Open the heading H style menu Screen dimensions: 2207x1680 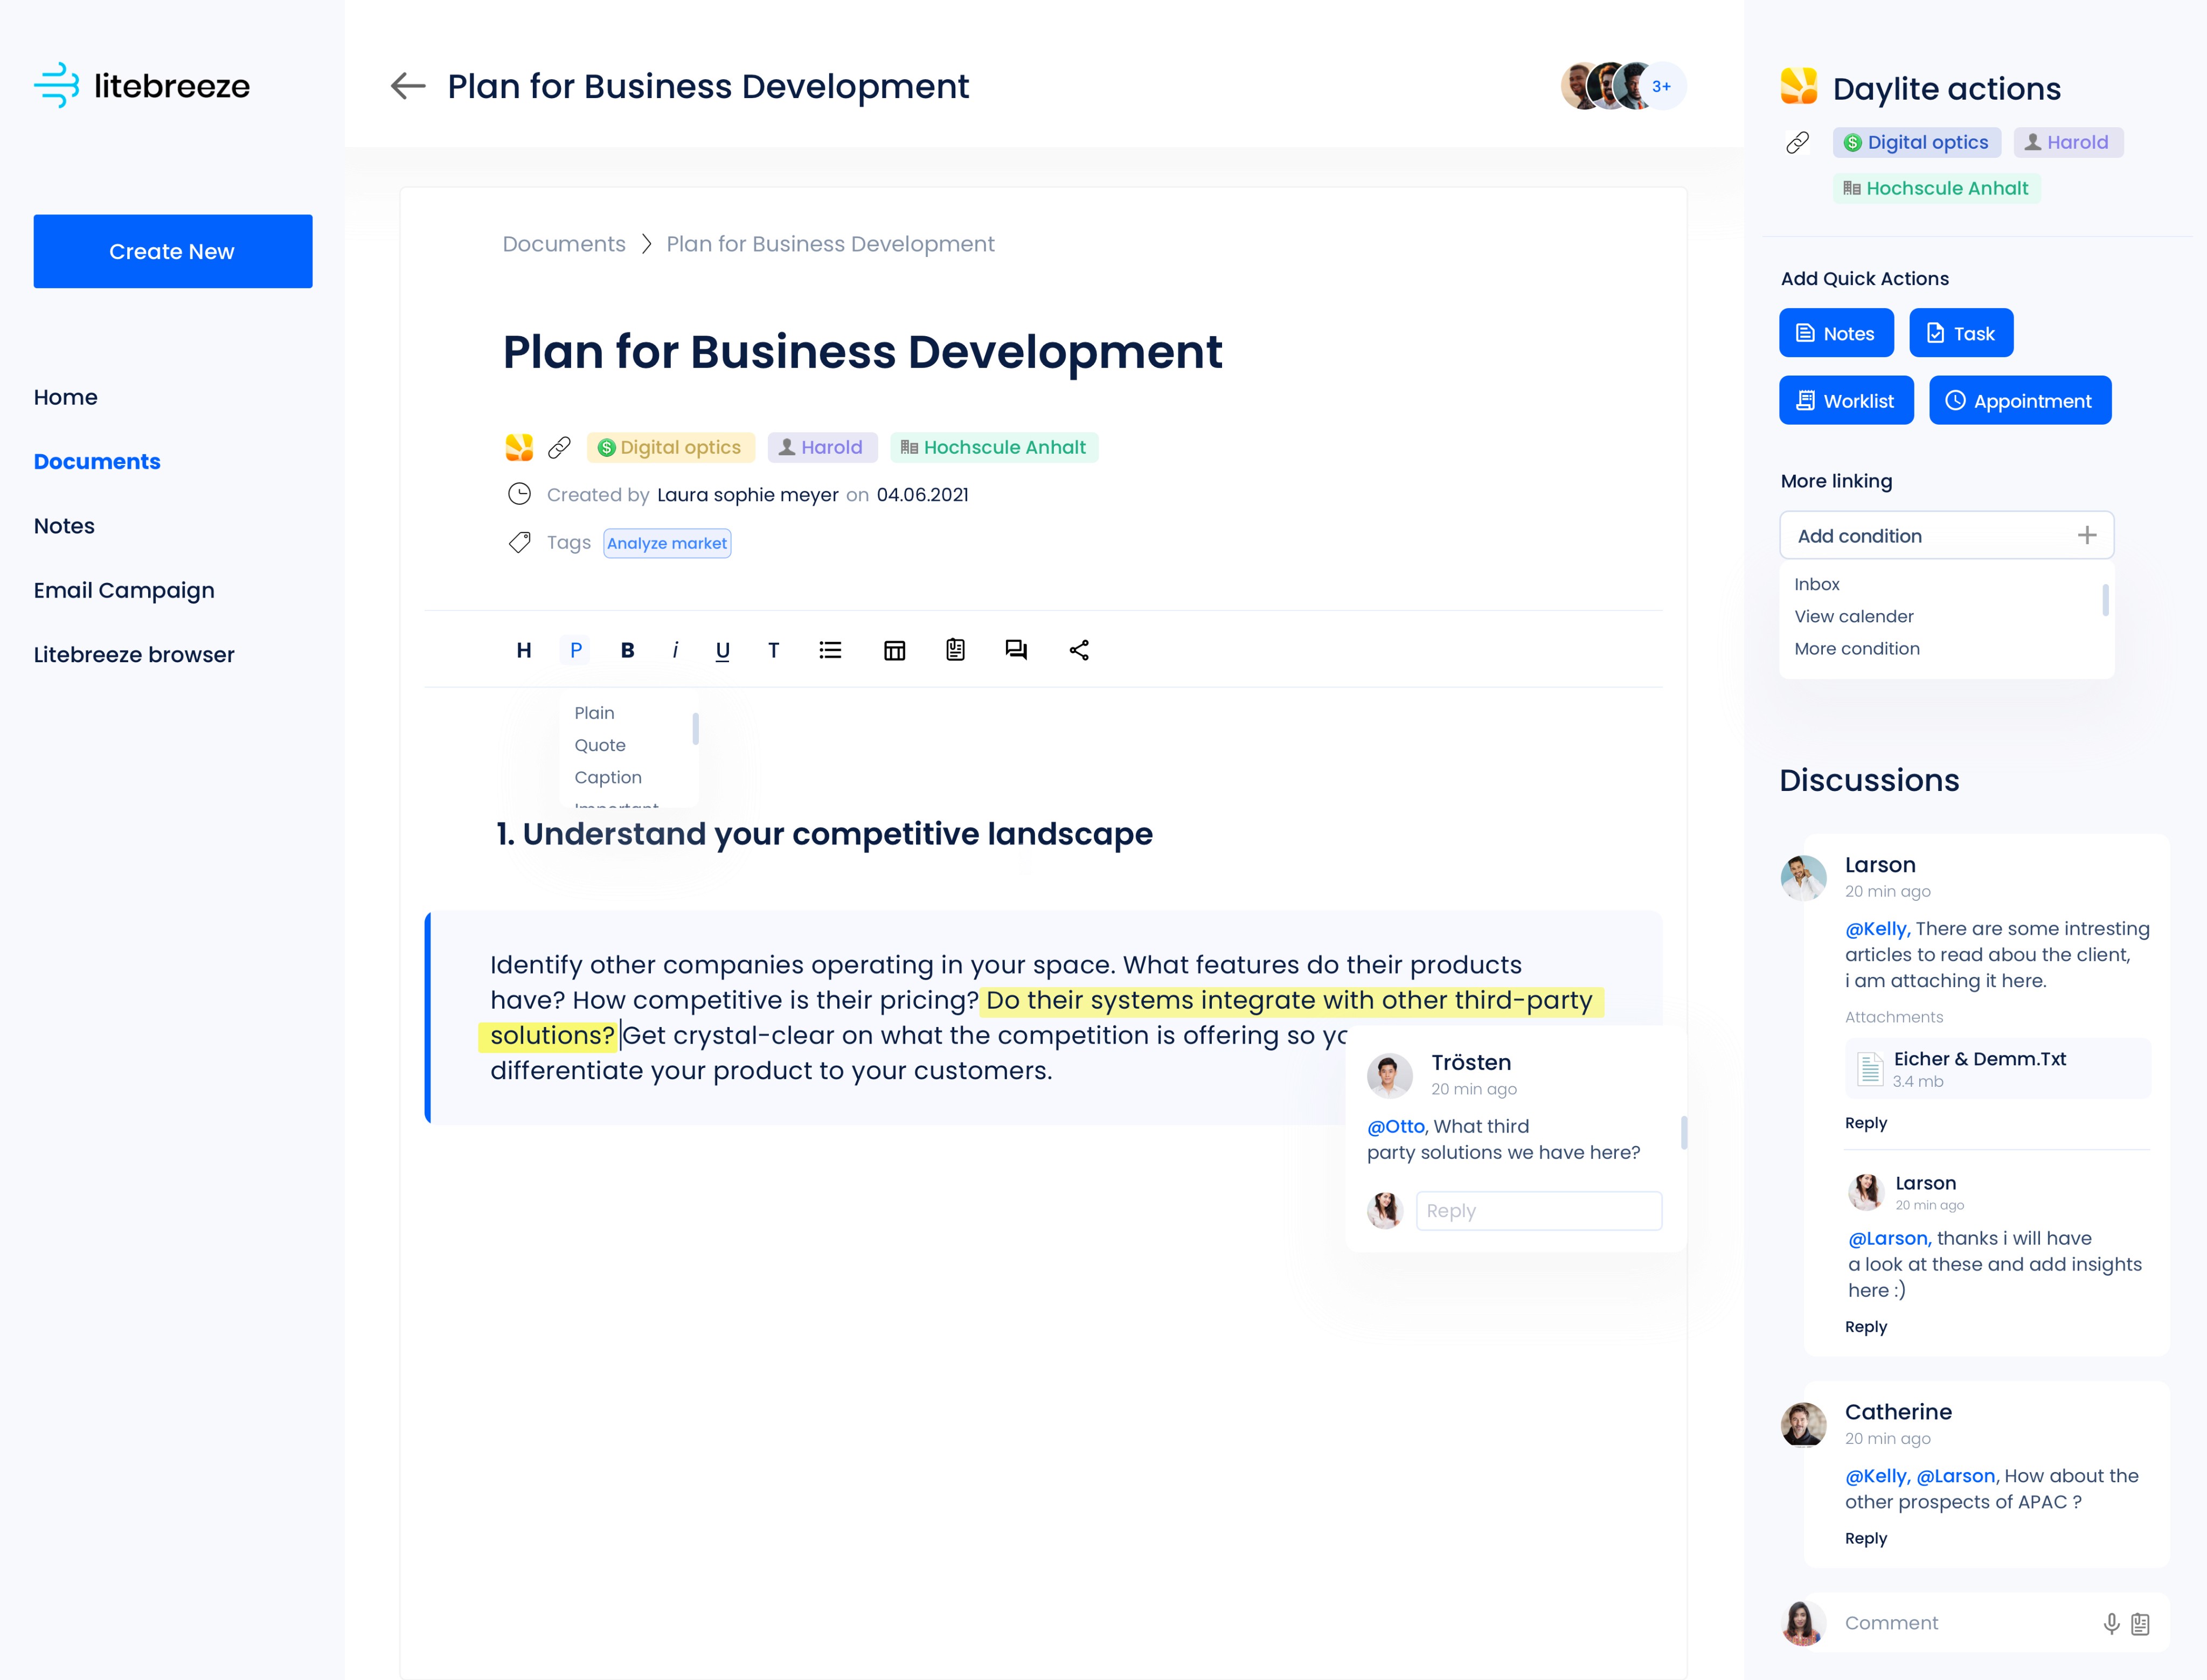523,650
